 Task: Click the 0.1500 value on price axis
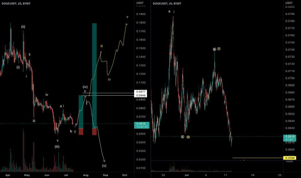(x=141, y=48)
